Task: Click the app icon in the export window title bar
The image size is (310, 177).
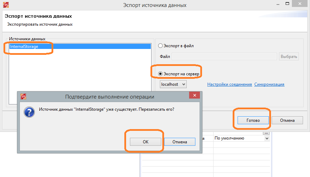Action: pos(6,5)
